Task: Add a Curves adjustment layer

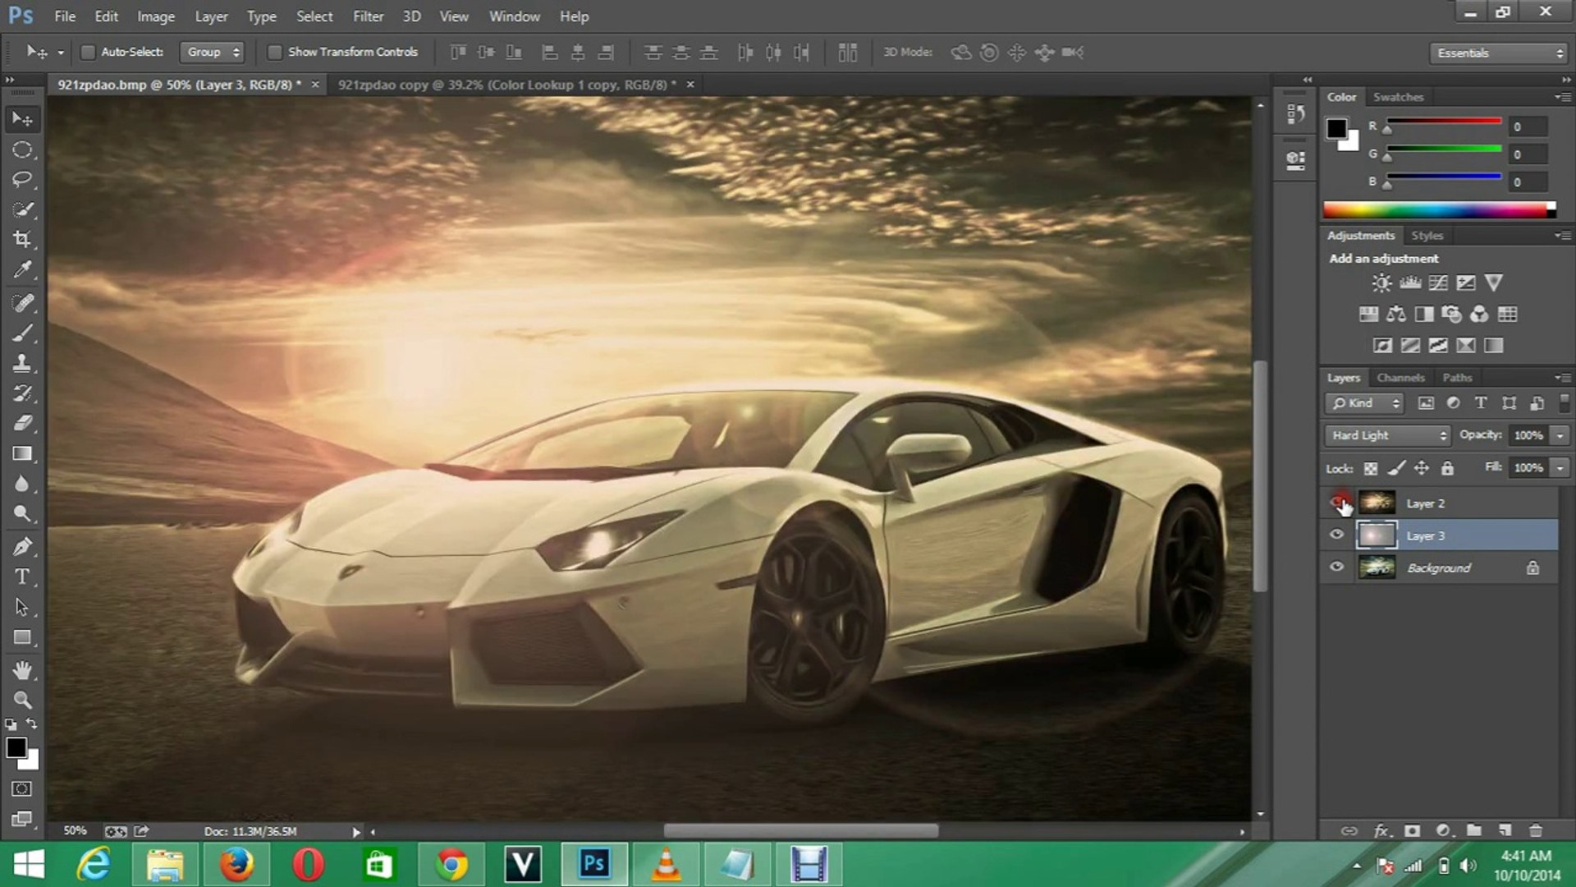Action: (1436, 283)
